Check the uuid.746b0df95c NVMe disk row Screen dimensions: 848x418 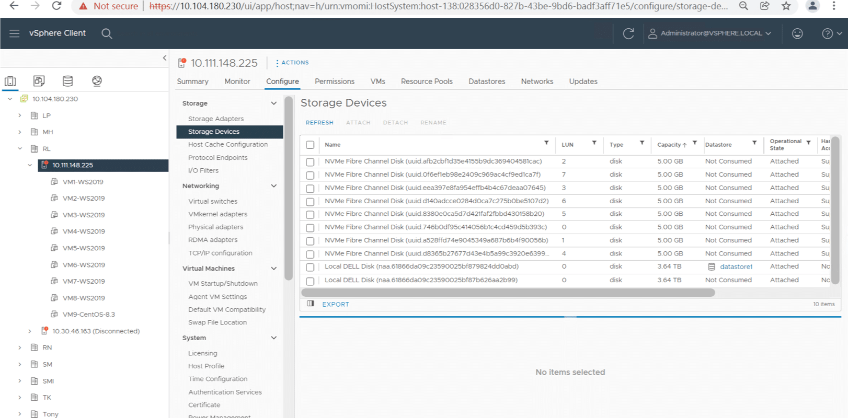pos(310,228)
